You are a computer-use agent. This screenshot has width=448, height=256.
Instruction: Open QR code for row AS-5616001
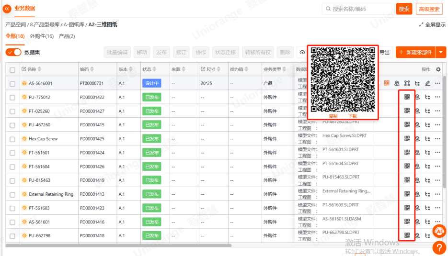pos(387,83)
